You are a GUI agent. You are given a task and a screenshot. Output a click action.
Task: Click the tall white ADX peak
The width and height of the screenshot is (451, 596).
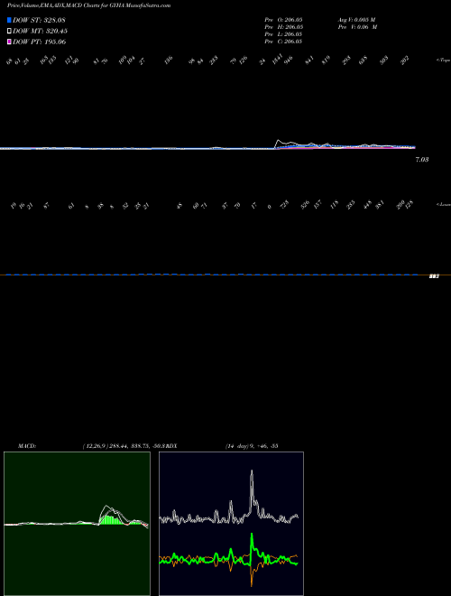click(252, 490)
